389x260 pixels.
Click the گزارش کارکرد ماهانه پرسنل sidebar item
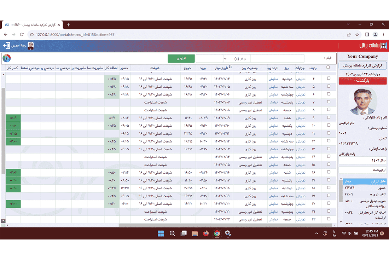tap(362, 66)
